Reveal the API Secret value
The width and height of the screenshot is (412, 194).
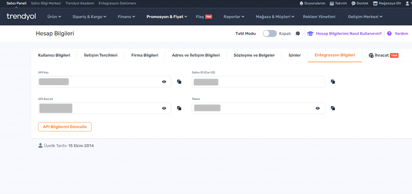(164, 108)
